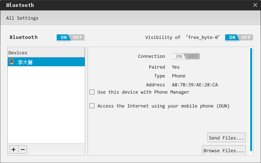
Task: Click the Devices list header
Action: [x=46, y=52]
